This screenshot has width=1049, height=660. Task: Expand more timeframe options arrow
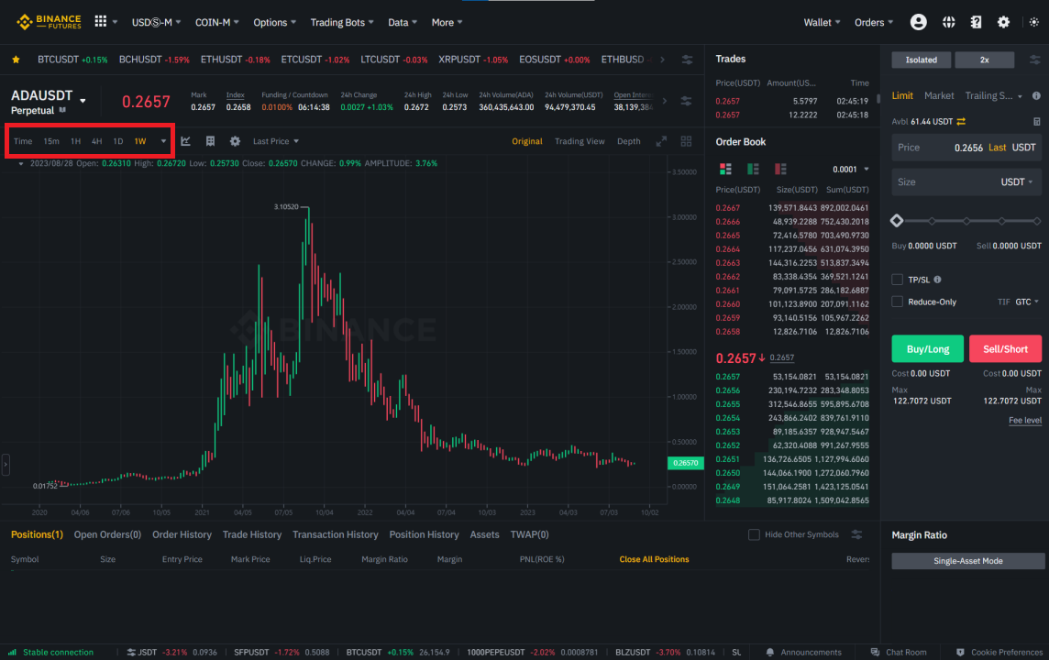pyautogui.click(x=163, y=141)
